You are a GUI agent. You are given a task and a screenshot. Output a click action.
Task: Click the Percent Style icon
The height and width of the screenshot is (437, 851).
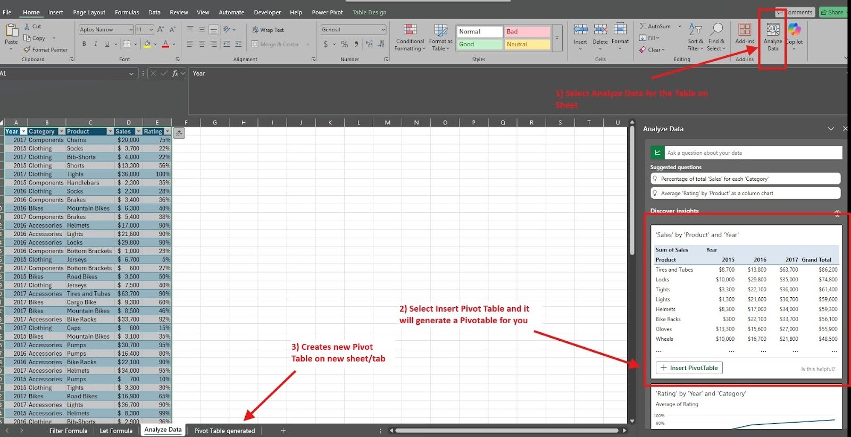[344, 44]
